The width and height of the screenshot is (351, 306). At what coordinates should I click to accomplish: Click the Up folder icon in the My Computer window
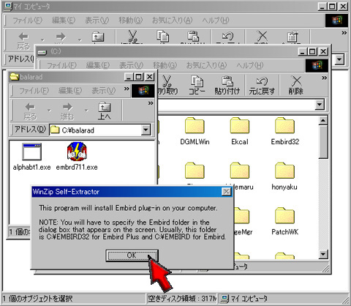click(x=98, y=37)
